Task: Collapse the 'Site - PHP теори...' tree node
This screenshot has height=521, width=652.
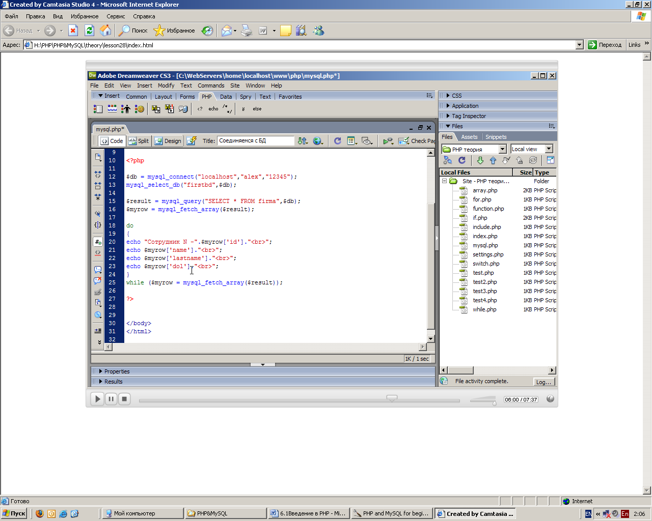Action: 444,181
